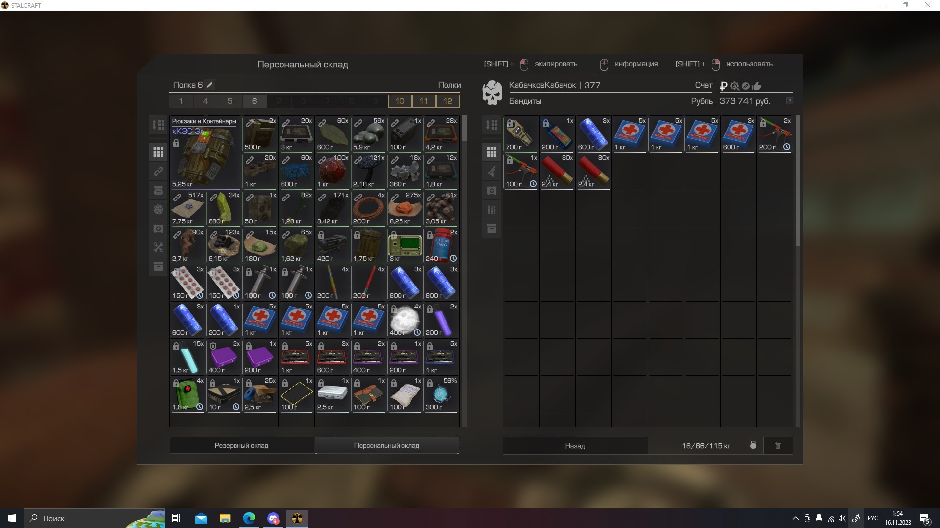
Task: Select the cyan glow tube 15x stack
Action: (188, 357)
